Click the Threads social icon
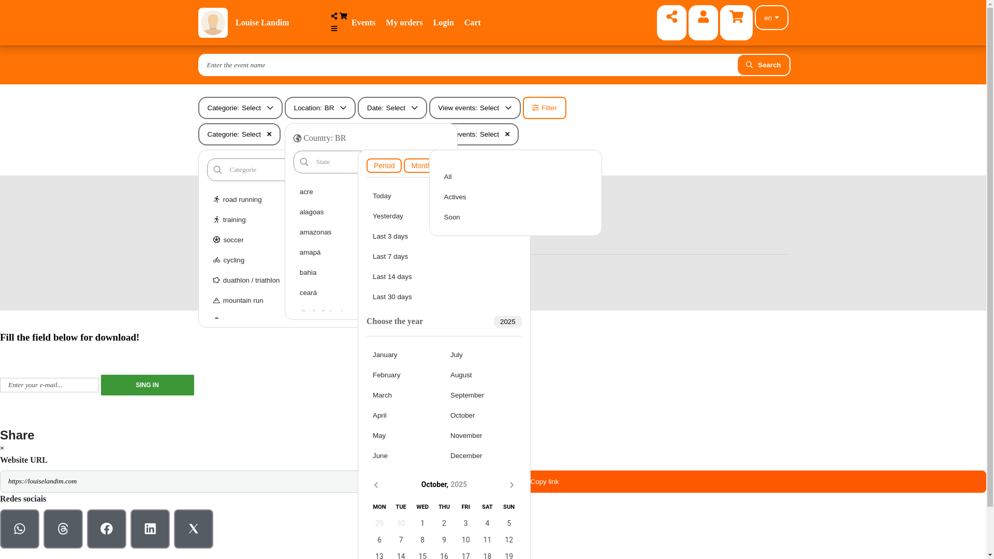This screenshot has height=559, width=994. point(63,528)
